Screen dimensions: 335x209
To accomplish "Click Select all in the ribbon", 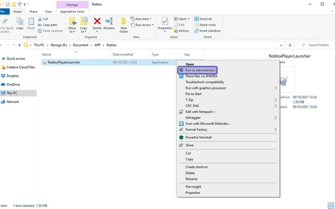I will click(x=203, y=19).
